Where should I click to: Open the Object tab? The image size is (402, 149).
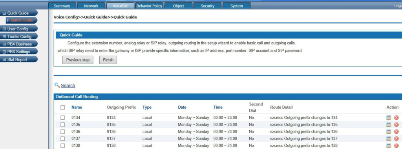(x=179, y=6)
